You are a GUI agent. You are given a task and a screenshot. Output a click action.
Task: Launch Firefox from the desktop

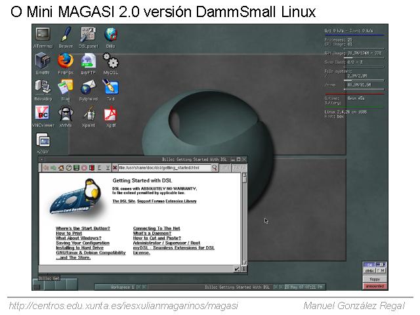65,62
